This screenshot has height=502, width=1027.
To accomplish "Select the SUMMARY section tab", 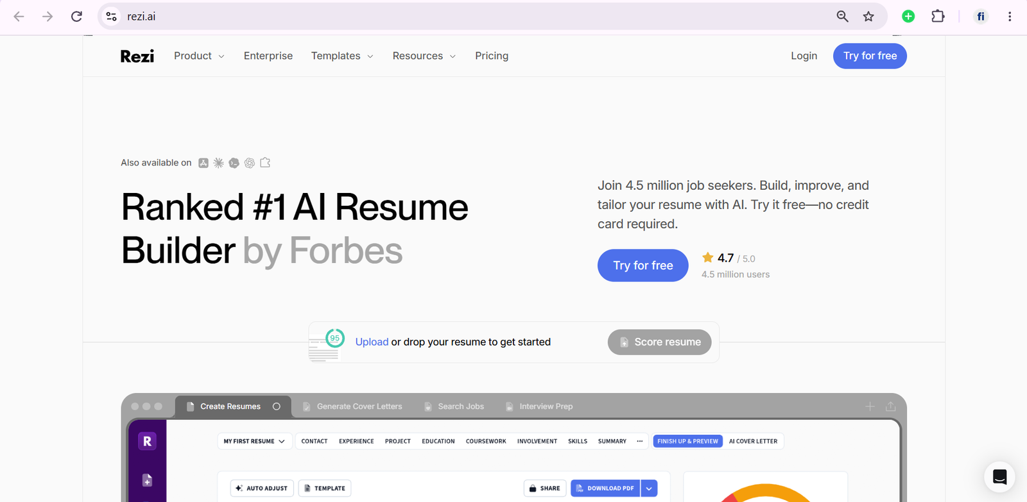I will 612,441.
